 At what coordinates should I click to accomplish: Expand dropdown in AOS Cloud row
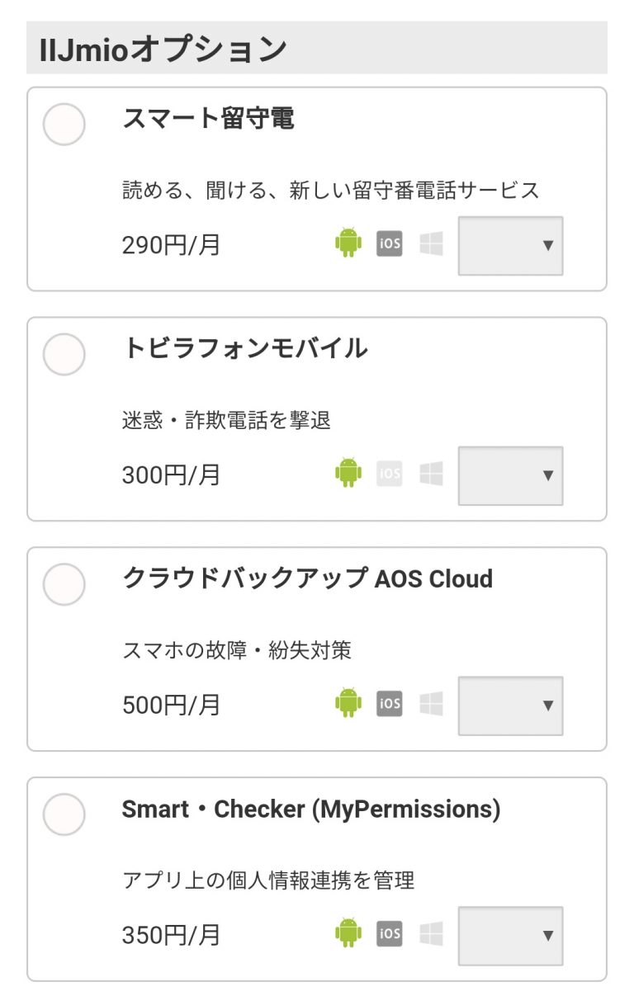point(510,706)
